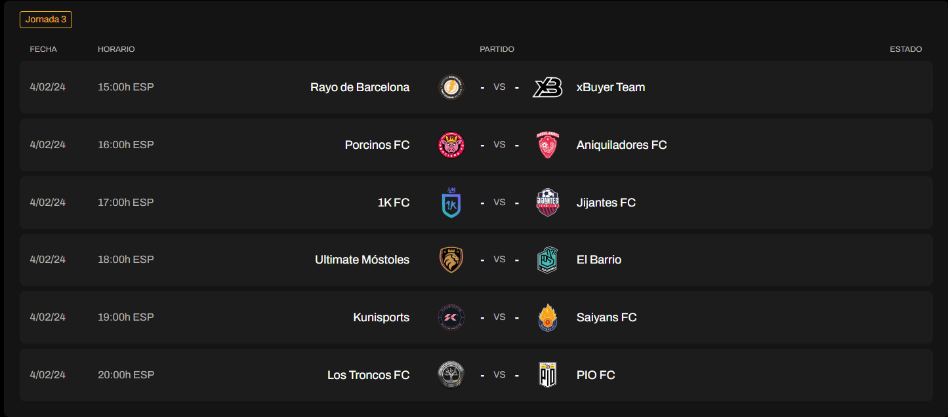The image size is (948, 417).
Task: Click the FECHA column header
Action: tap(43, 49)
